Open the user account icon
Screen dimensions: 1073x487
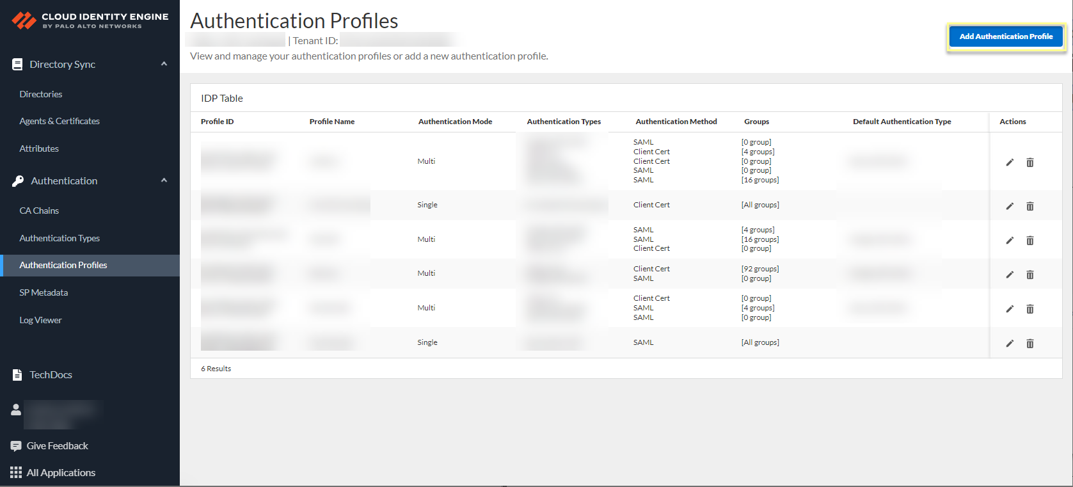[x=16, y=410]
